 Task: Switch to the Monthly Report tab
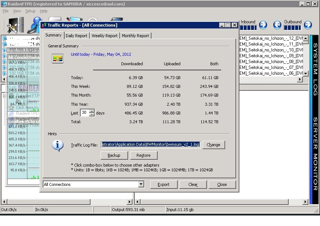click(x=135, y=36)
